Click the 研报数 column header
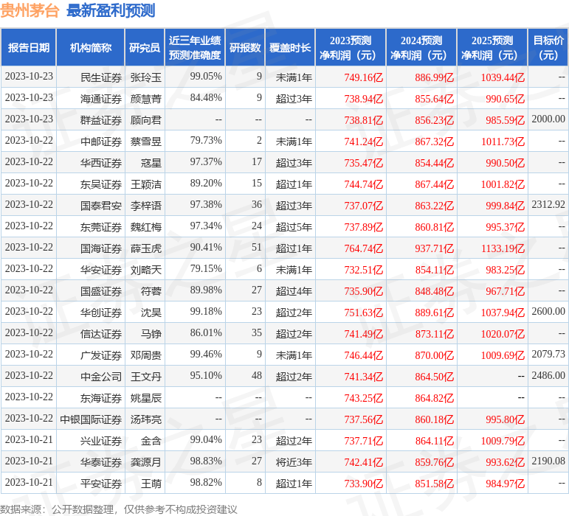569x516 pixels. click(245, 47)
